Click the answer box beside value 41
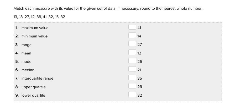 132,27
